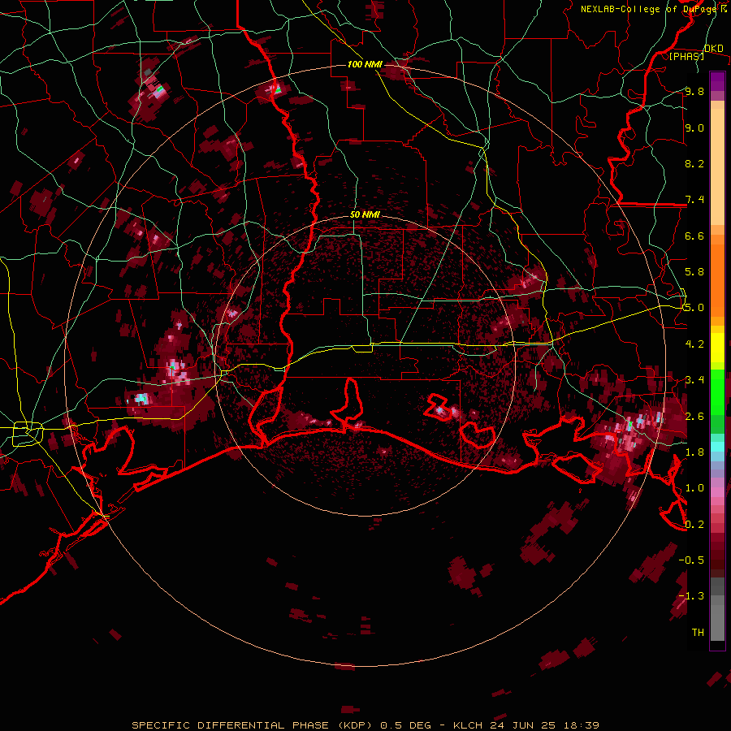Click the 0.2 value on the scale
Screen dimensions: 731x731
pyautogui.click(x=694, y=525)
